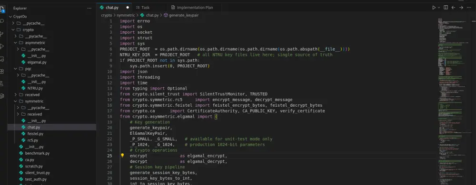Click the Explorer panel title

20,8
